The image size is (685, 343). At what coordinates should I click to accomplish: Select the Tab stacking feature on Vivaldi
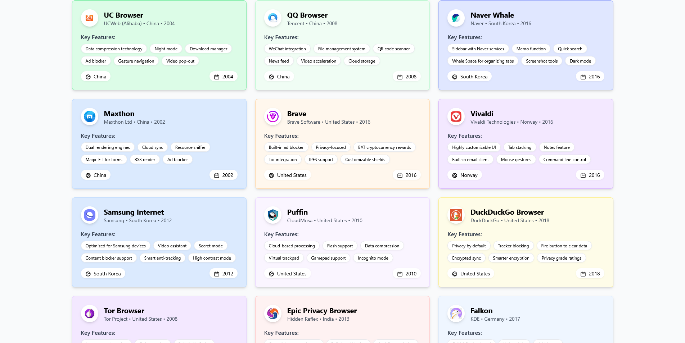[520, 147]
